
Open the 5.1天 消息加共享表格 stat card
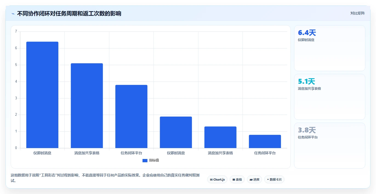[x=330, y=97]
